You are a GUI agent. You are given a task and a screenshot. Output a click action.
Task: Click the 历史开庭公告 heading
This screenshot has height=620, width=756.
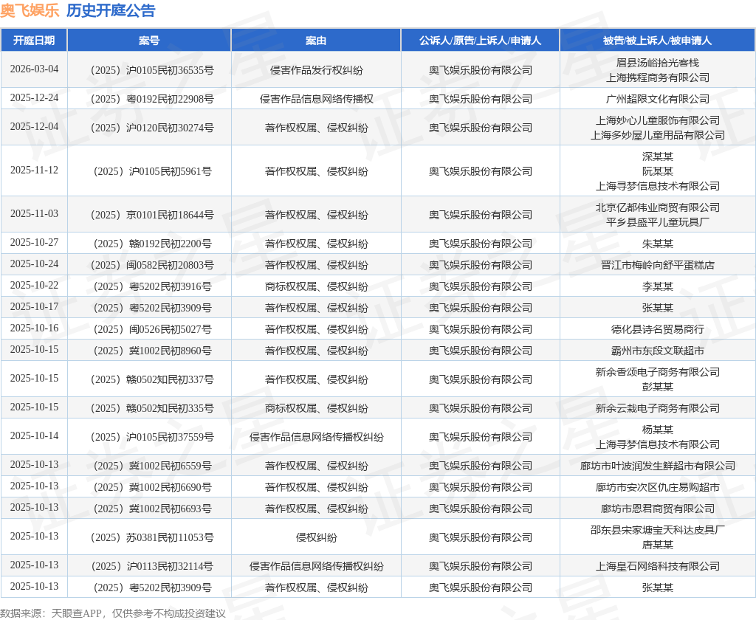111,10
